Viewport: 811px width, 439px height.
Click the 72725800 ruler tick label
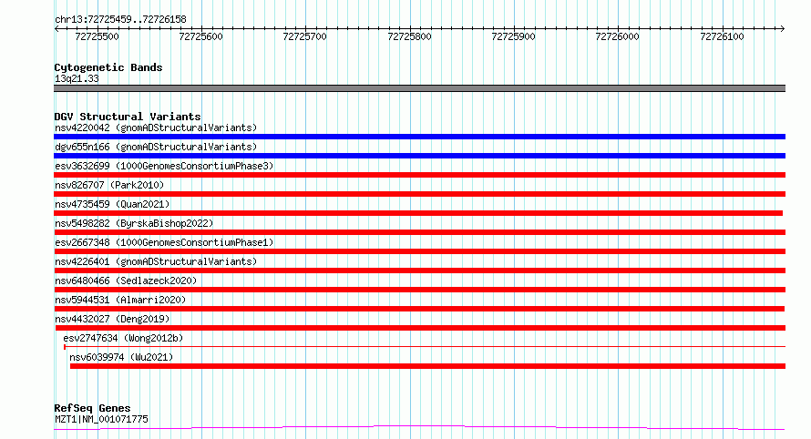[409, 36]
